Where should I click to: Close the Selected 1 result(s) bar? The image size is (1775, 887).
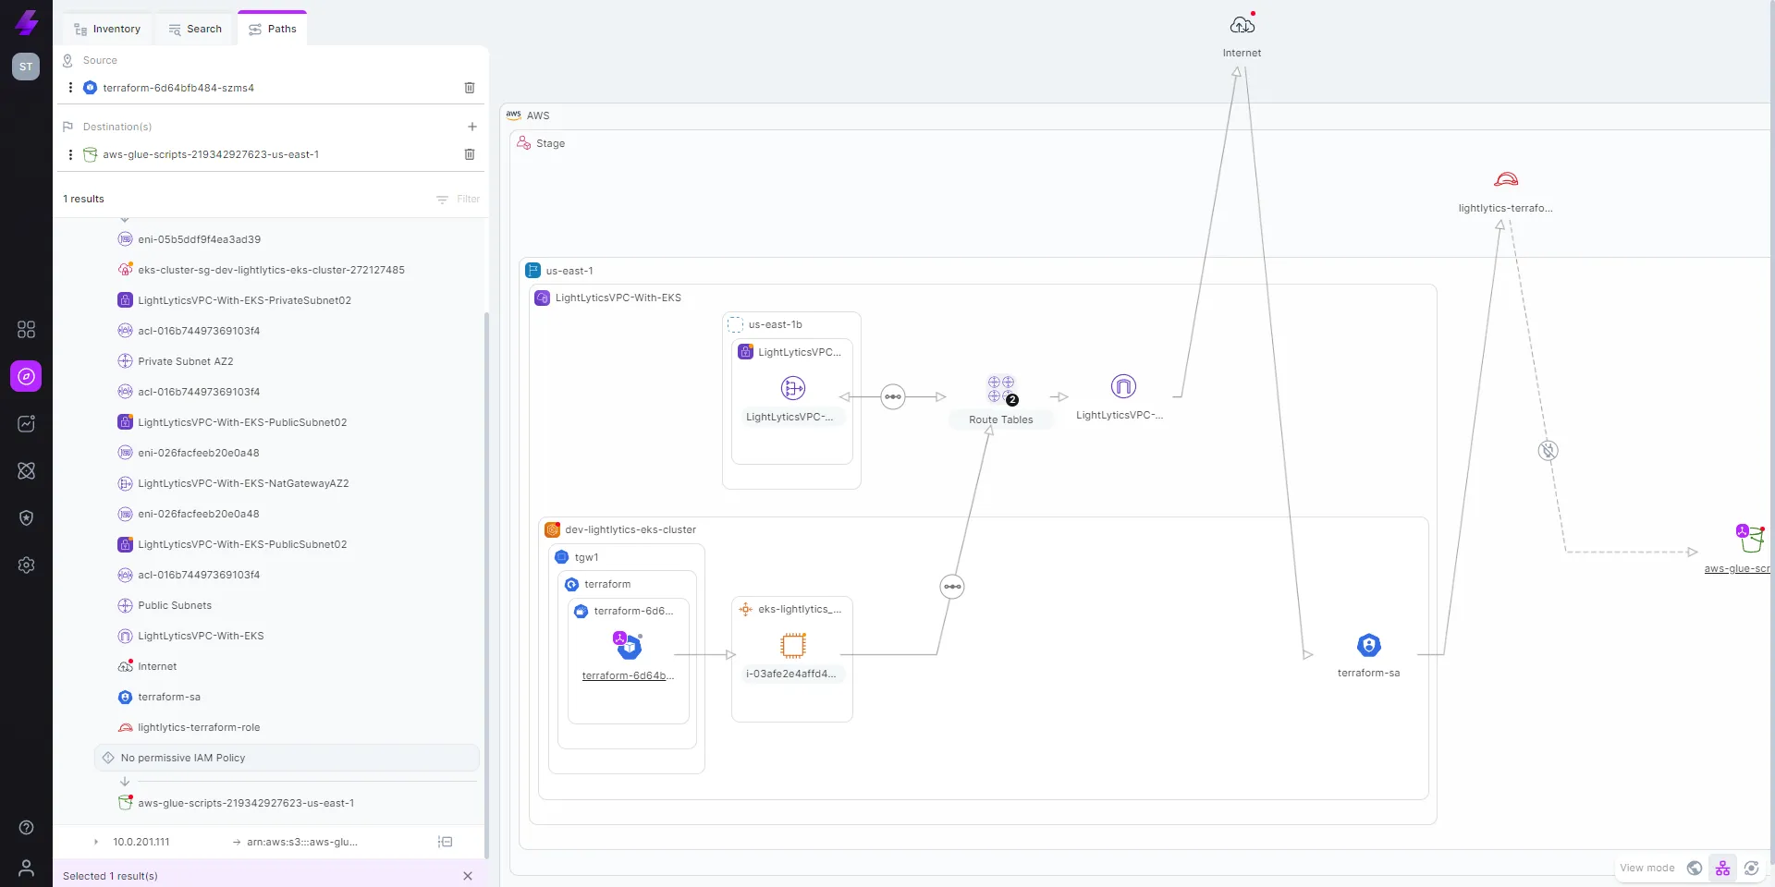tap(468, 876)
